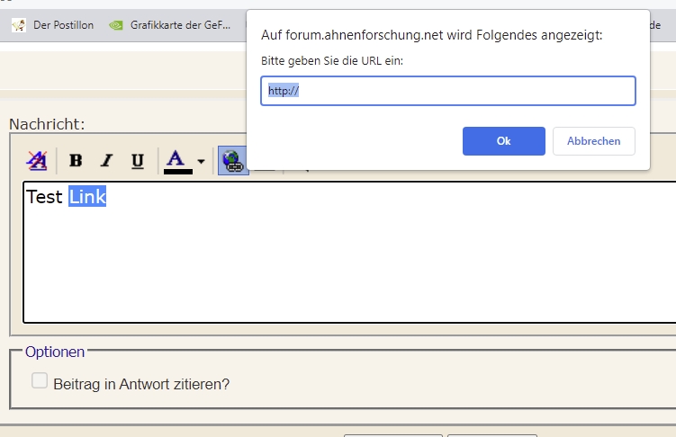676x437 pixels.
Task: Toggle bold formatting in editor toolbar
Action: tap(76, 161)
